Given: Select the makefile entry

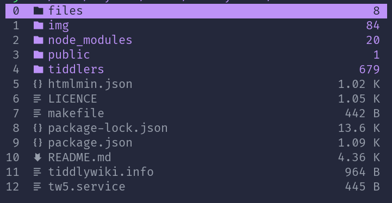Looking at the screenshot, I should pos(76,113).
